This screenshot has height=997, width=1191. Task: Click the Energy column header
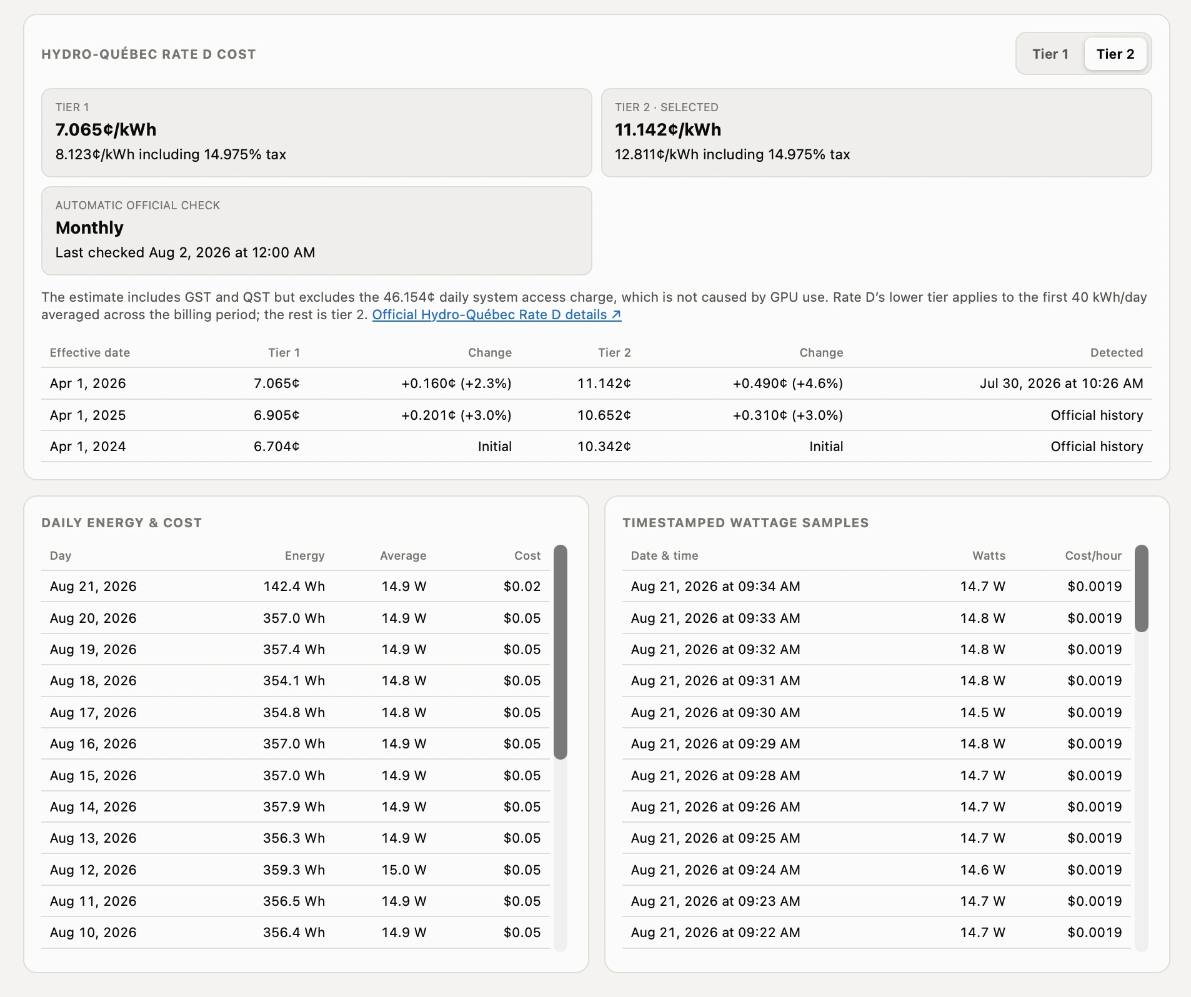(x=305, y=556)
